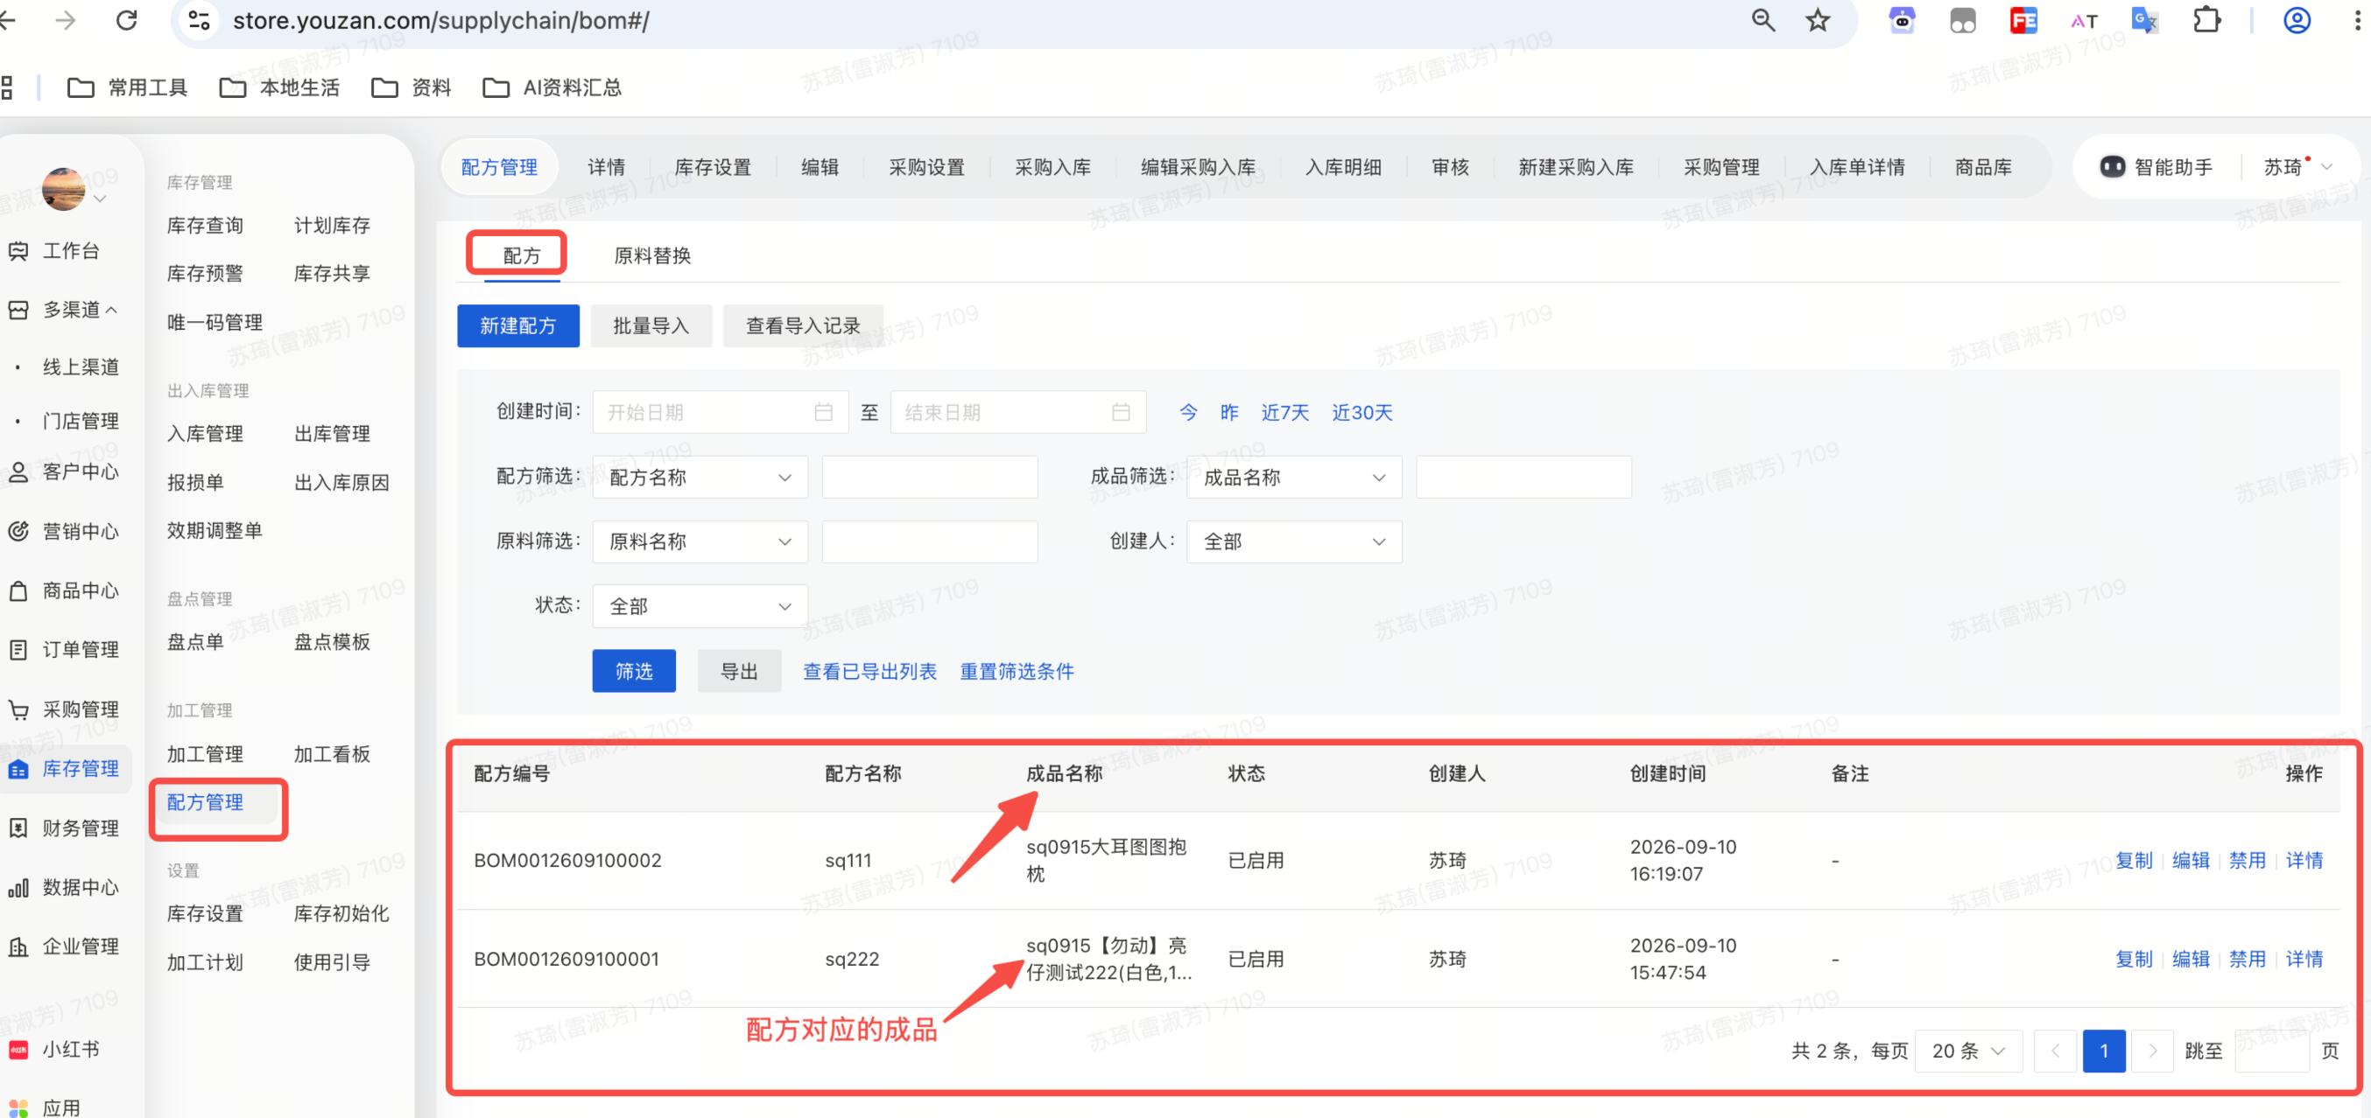Bookmark this page with the star icon
Image resolution: width=2371 pixels, height=1118 pixels.
1817,20
